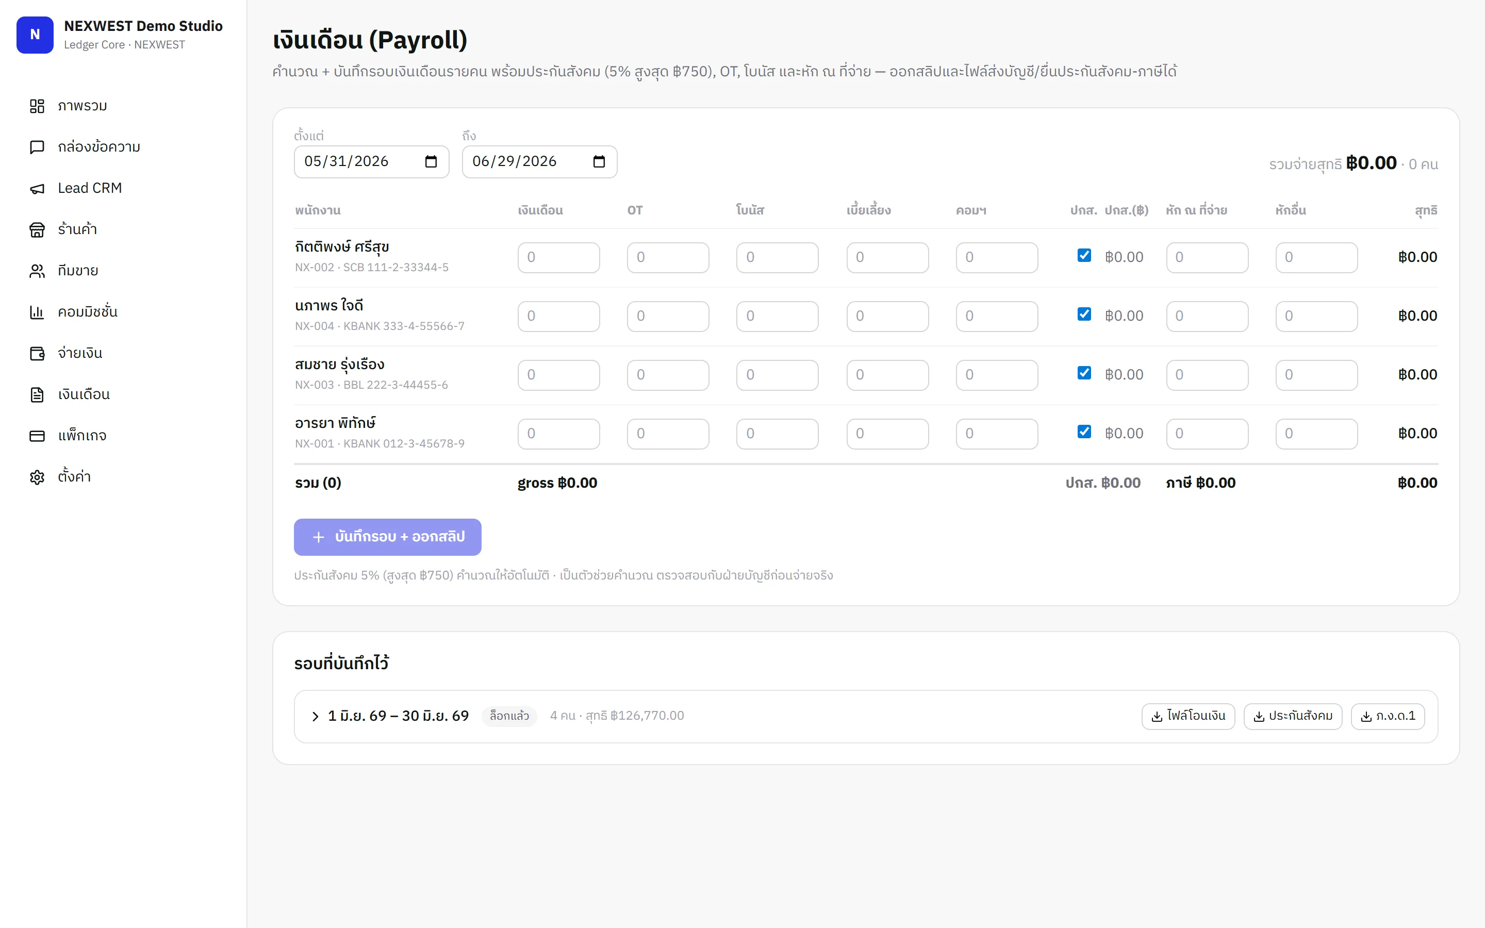Click the ทีมขาย people icon
Screen dimensions: 1485x928
click(x=37, y=271)
